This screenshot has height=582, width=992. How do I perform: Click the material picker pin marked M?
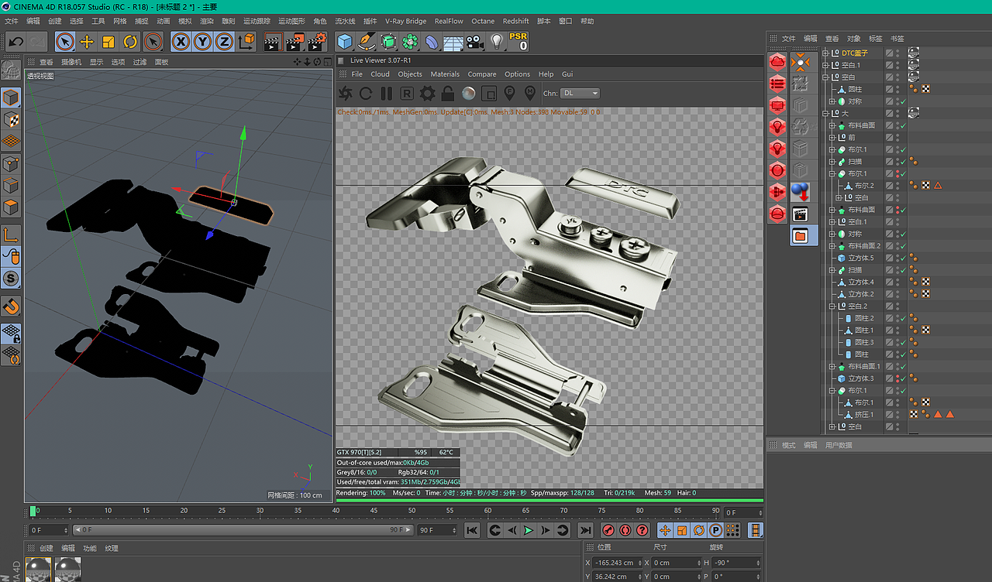(529, 94)
